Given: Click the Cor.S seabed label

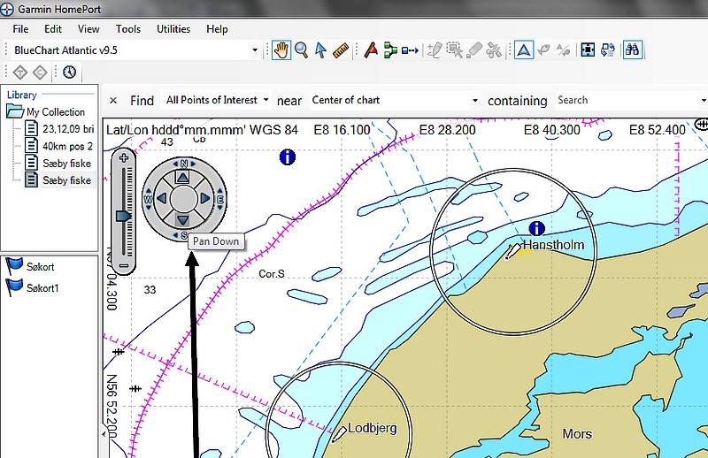Looking at the screenshot, I should click(272, 273).
